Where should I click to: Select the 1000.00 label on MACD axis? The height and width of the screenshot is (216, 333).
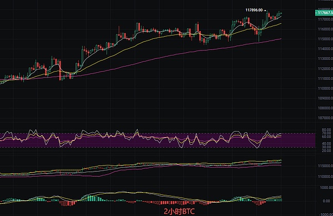tap(327, 188)
